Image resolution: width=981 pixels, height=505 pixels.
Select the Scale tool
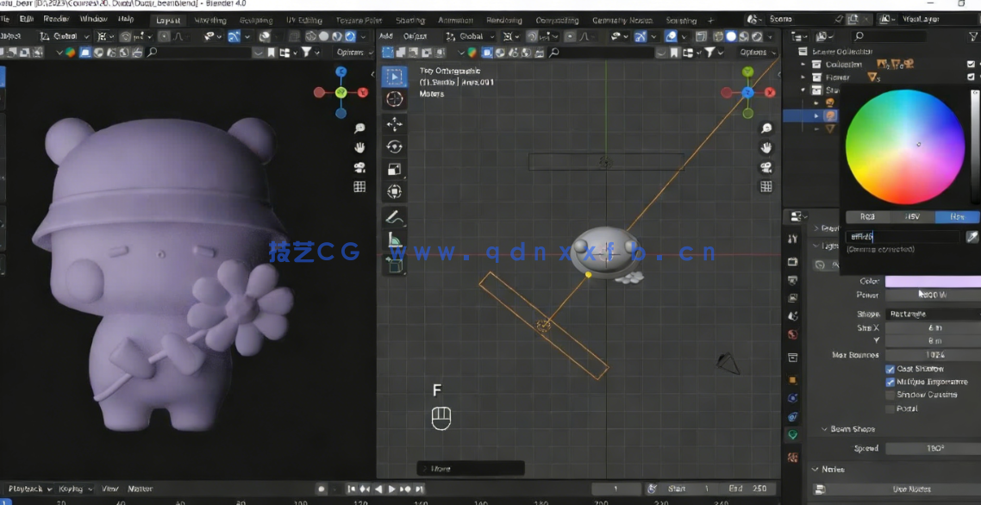394,167
